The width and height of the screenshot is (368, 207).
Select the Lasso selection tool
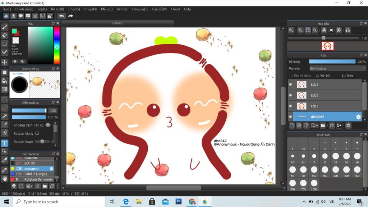point(4,108)
